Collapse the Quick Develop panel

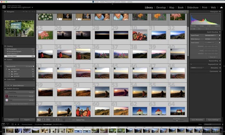pyautogui.click(x=220, y=32)
